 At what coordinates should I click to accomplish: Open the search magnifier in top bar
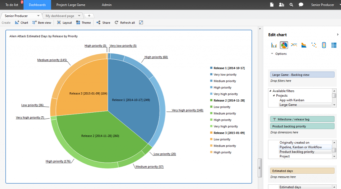pos(291,5)
